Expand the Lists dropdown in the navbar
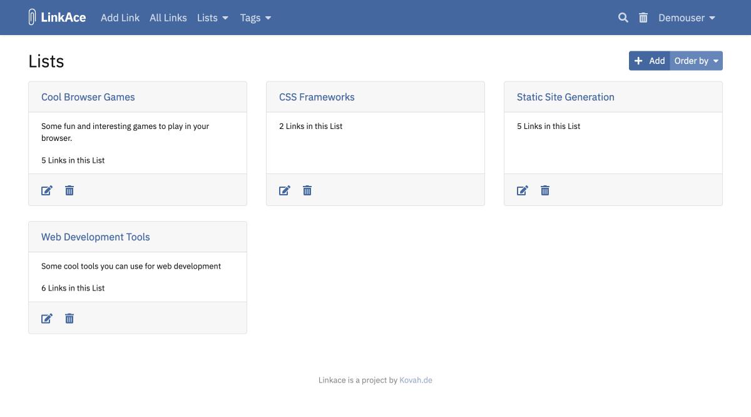 click(x=212, y=18)
